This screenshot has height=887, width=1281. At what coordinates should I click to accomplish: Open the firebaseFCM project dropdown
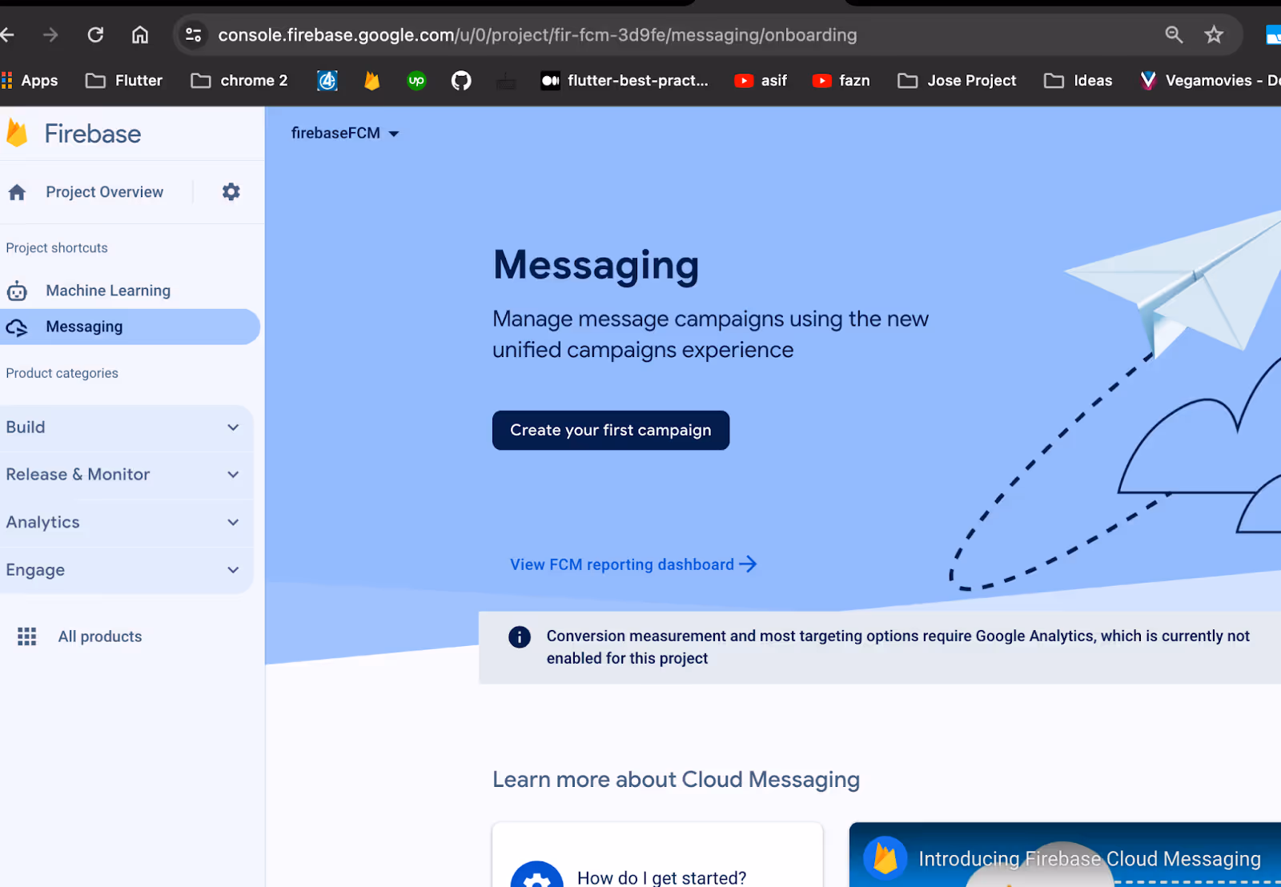(x=345, y=133)
